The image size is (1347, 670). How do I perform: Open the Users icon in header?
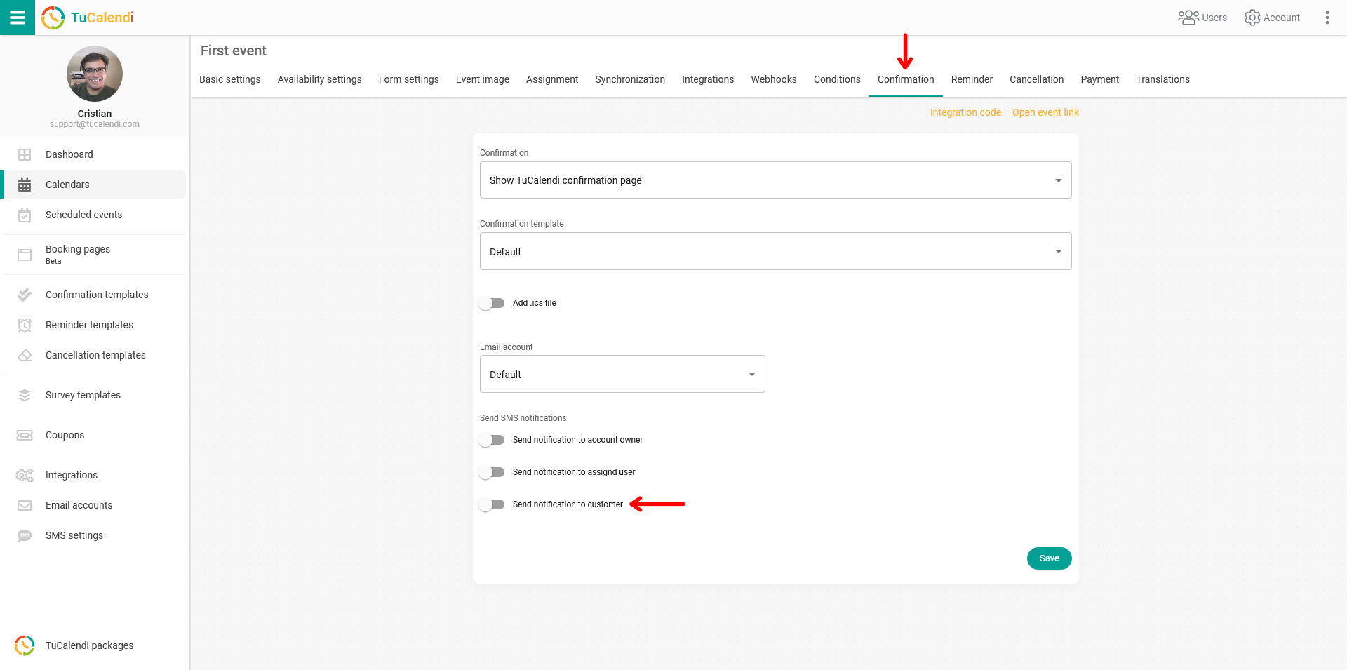point(1188,18)
